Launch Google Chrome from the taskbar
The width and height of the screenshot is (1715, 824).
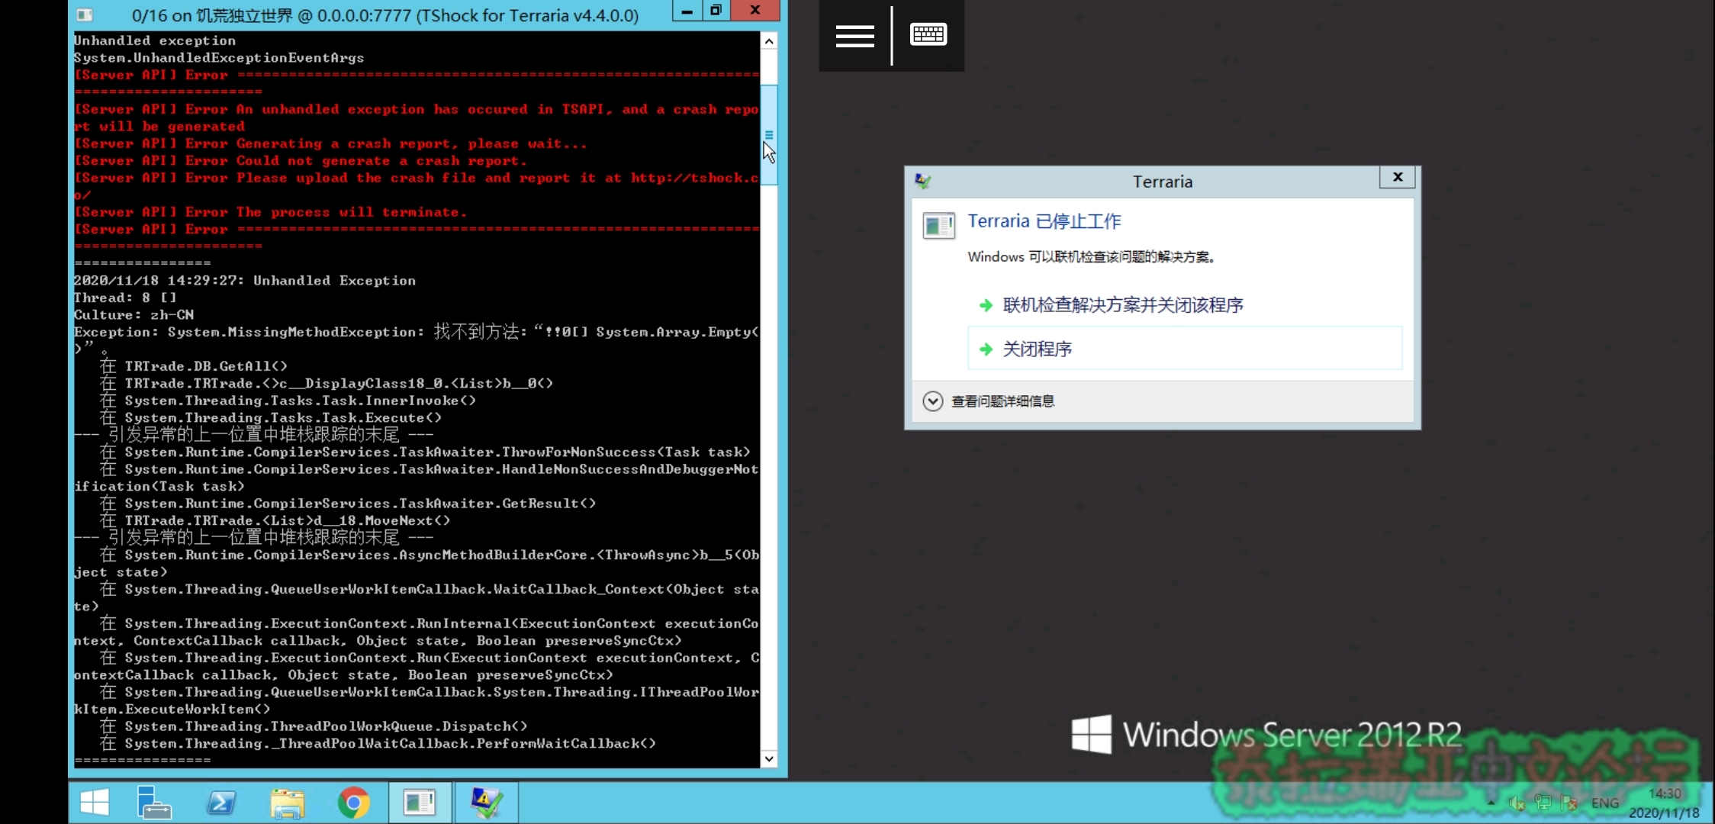point(353,803)
